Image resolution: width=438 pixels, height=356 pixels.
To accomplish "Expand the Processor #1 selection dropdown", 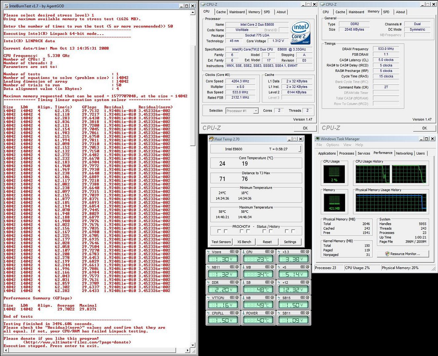I will coord(256,111).
